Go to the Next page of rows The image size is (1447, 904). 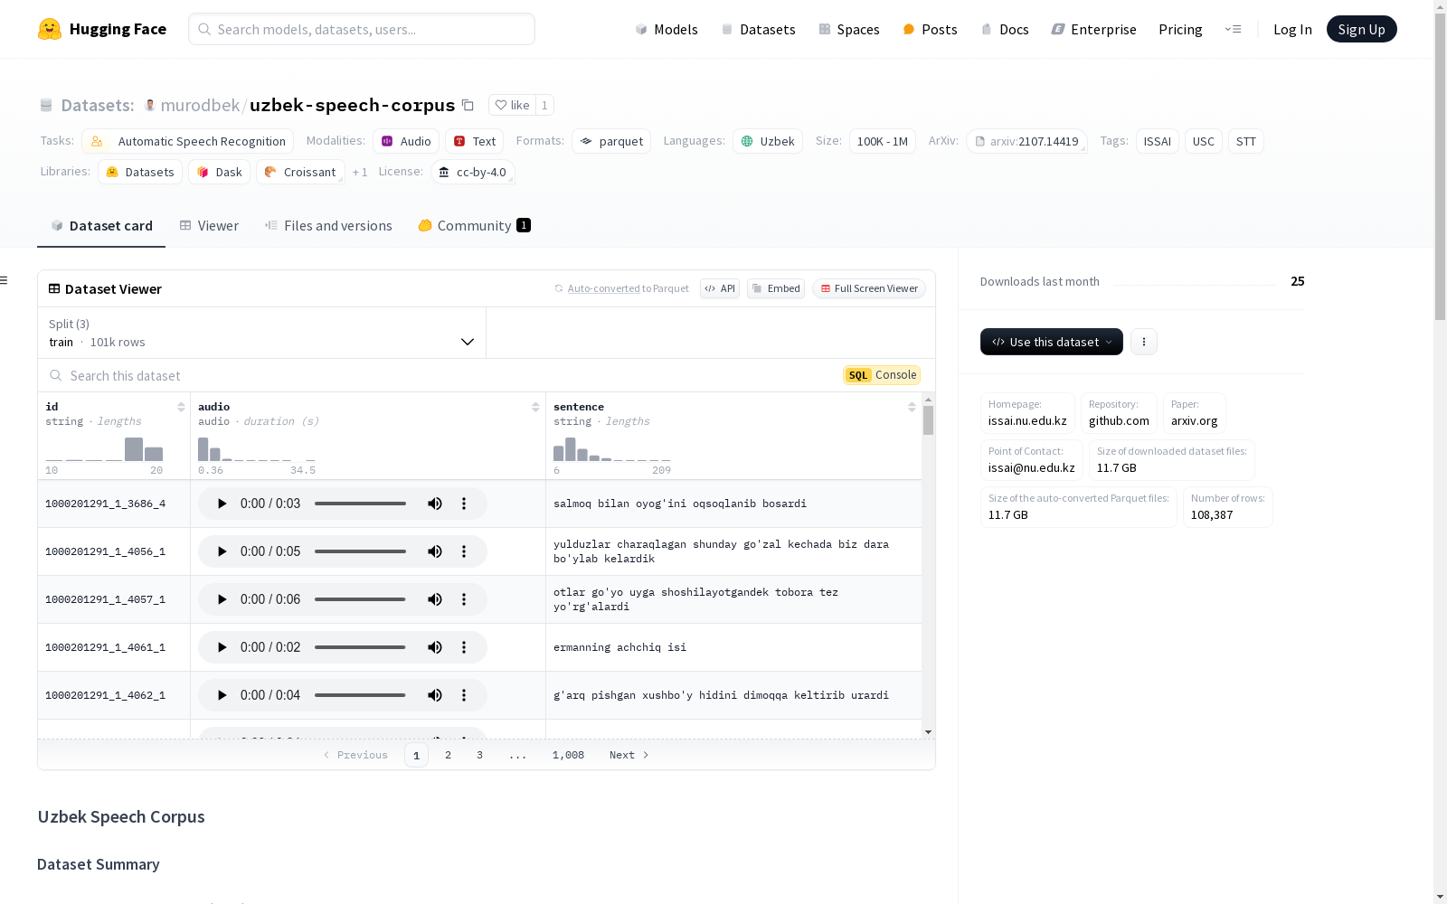tap(629, 755)
